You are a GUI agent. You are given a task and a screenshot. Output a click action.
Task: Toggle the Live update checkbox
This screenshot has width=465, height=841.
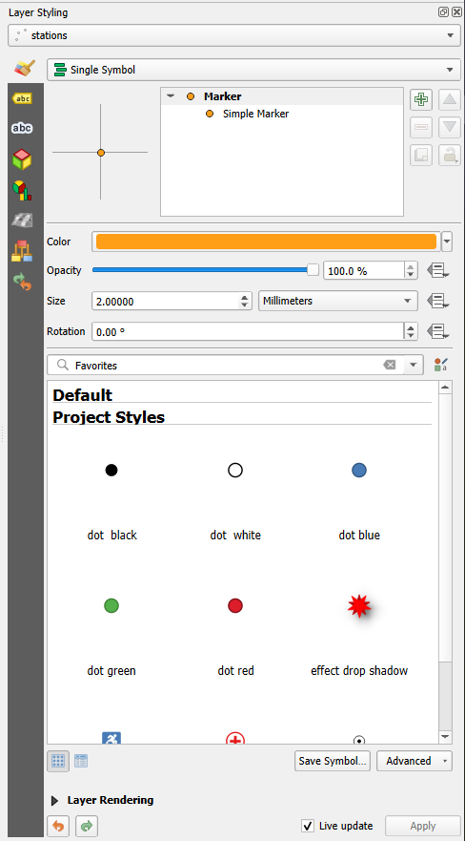[x=308, y=826]
